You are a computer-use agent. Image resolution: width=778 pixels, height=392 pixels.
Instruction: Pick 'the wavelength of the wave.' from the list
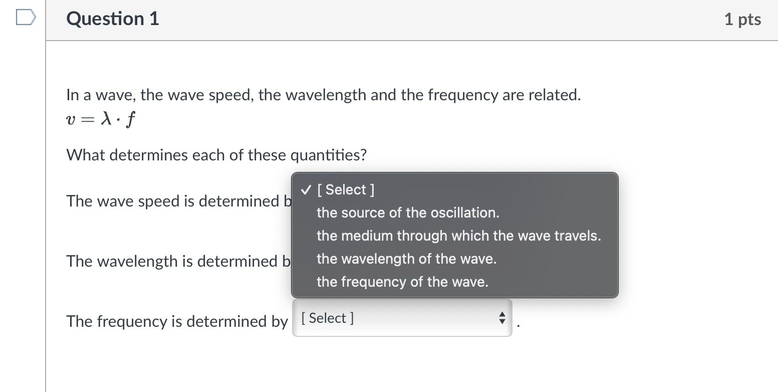(406, 259)
